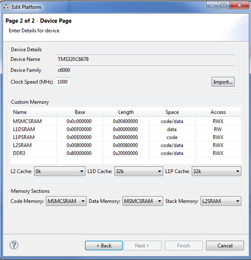Image resolution: width=251 pixels, height=260 pixels.
Task: Open the L1P Cache dropdown
Action: click(216, 172)
